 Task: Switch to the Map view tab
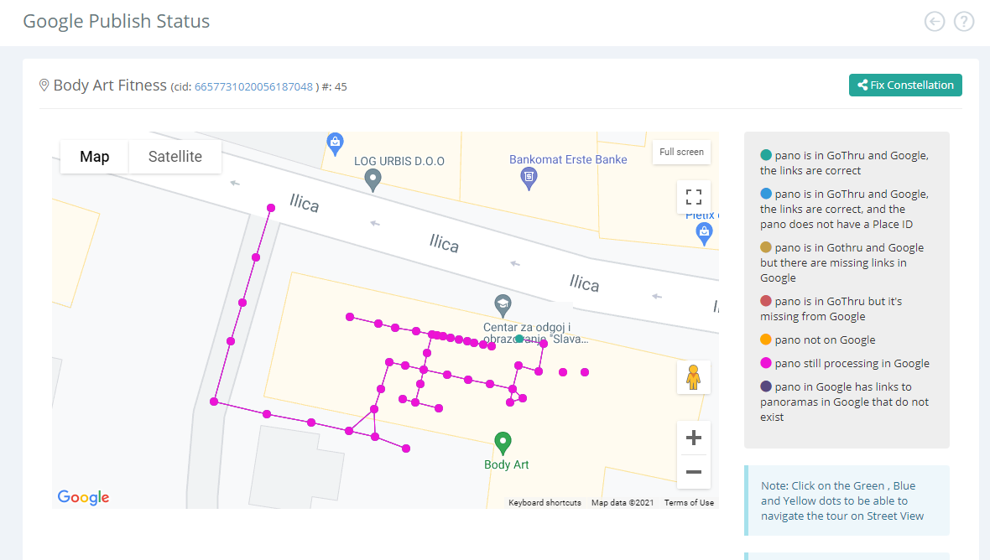click(x=95, y=157)
